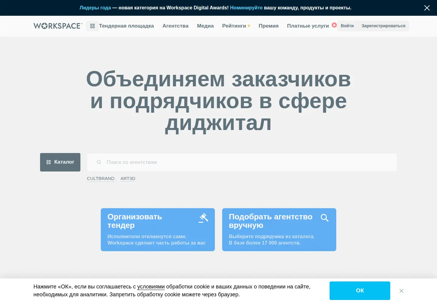Select the ART3D suggestion
437x303 pixels.
128,178
